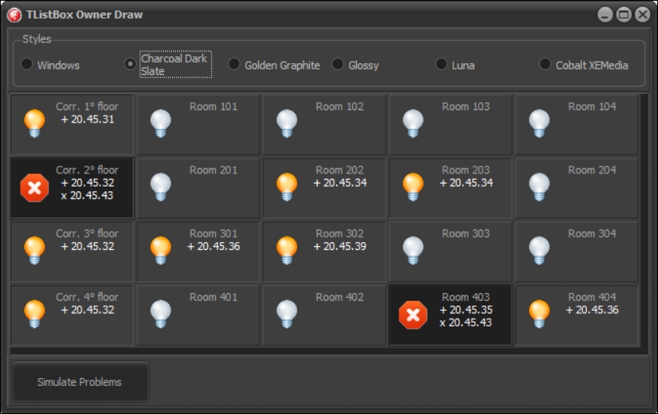This screenshot has width=658, height=414.
Task: Click the unlit bulb icon in Room 102
Action: tap(287, 123)
